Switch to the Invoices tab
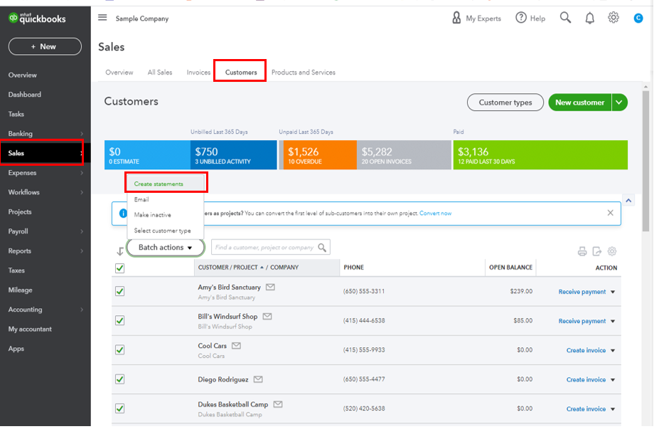This screenshot has width=654, height=429. (x=198, y=73)
